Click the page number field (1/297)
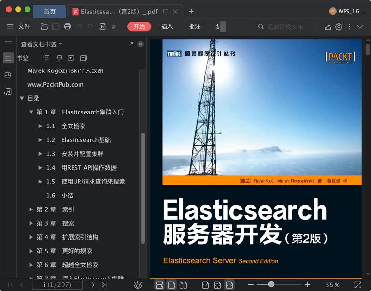The height and width of the screenshot is (291, 371). point(57,285)
